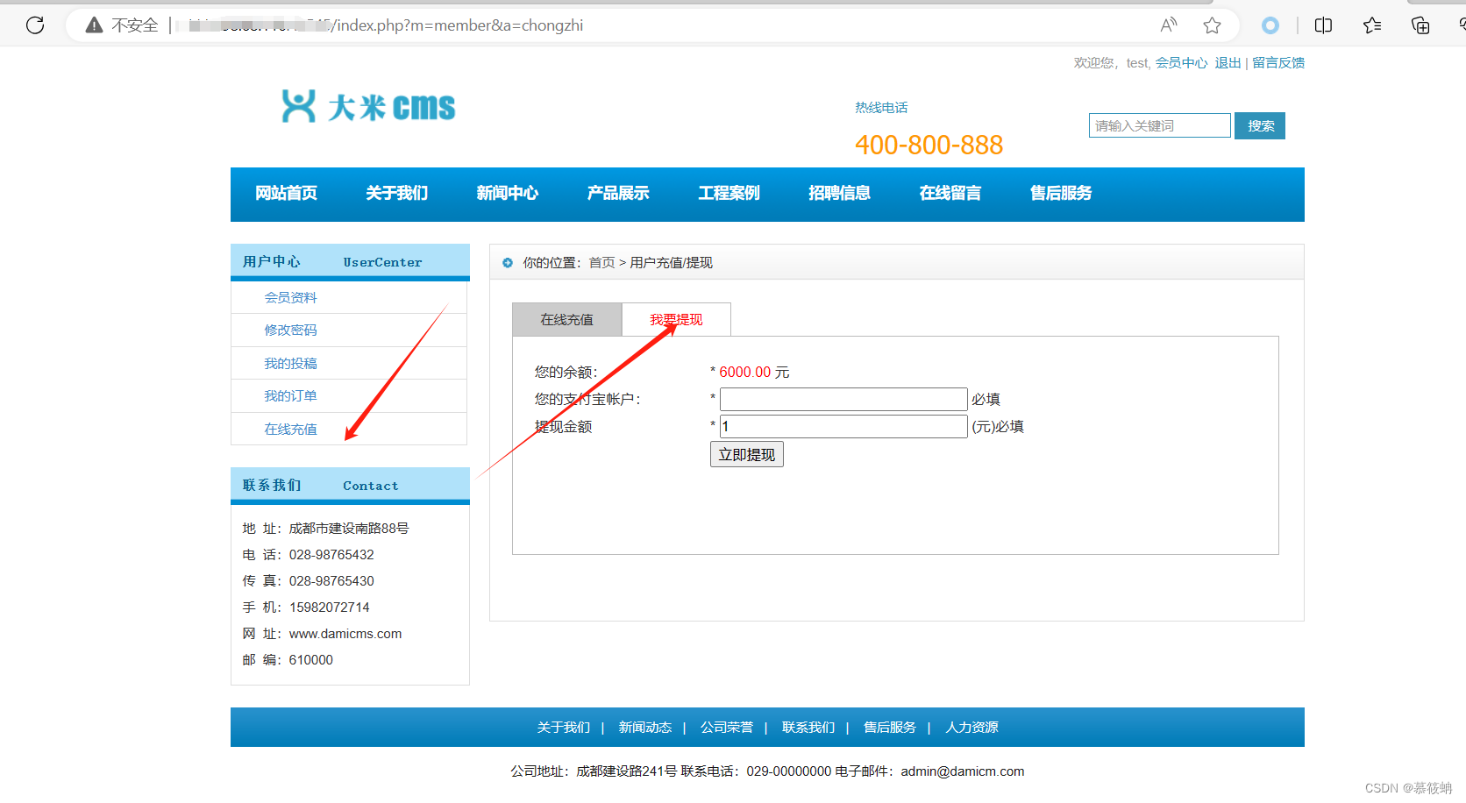This screenshot has width=1466, height=803.
Task: Switch to the 在线充值 tab
Action: click(x=566, y=320)
